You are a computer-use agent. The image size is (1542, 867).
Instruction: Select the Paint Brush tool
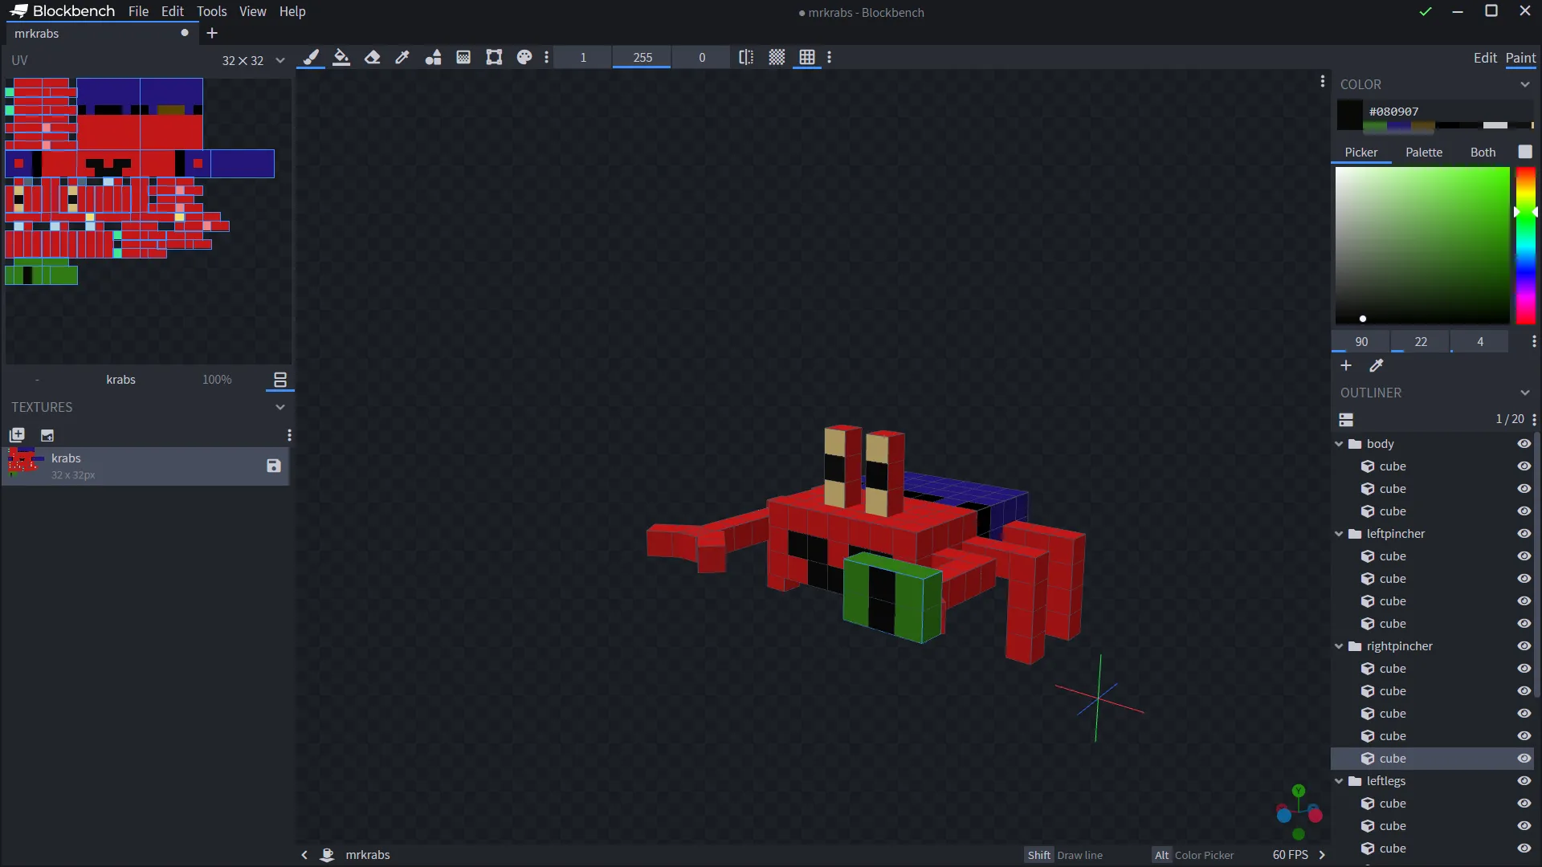click(311, 57)
